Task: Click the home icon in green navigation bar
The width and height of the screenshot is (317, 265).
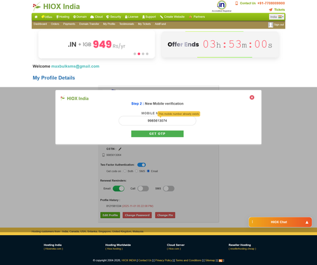Action: pos(36,17)
